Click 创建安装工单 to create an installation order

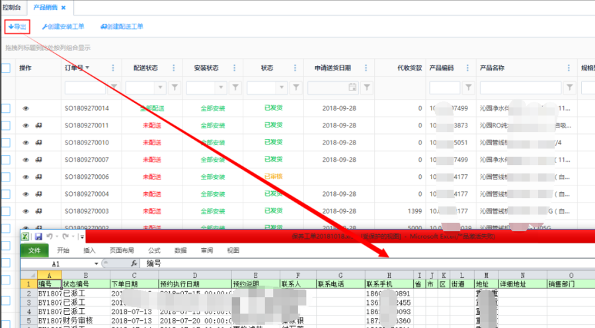pyautogui.click(x=63, y=26)
